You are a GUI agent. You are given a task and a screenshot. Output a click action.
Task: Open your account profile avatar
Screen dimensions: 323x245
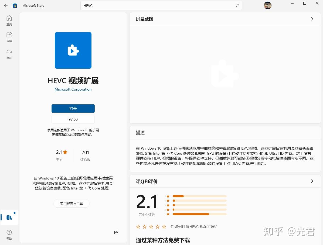click(267, 5)
